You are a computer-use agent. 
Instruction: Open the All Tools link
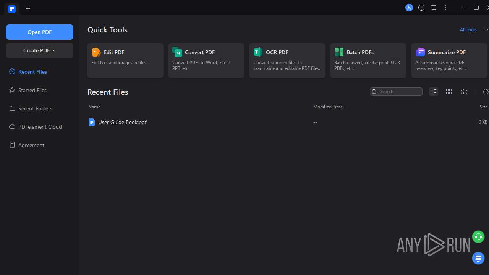tap(468, 30)
